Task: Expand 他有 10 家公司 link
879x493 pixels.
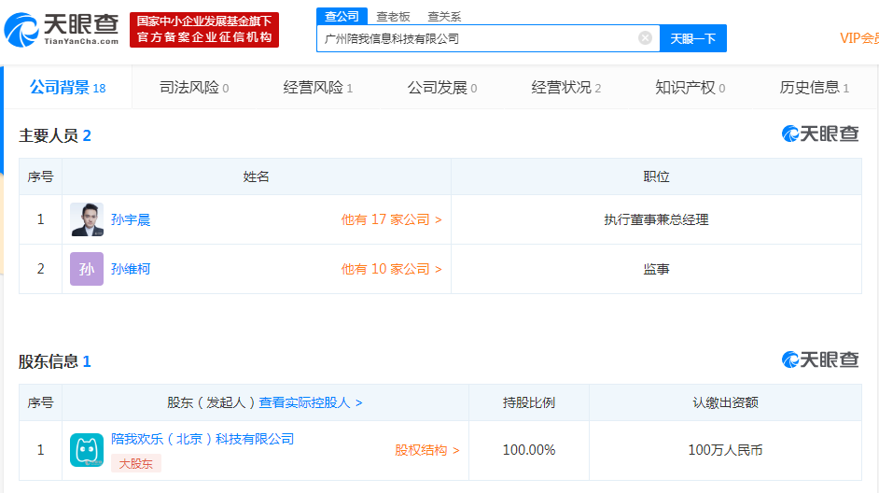Action: 391,269
